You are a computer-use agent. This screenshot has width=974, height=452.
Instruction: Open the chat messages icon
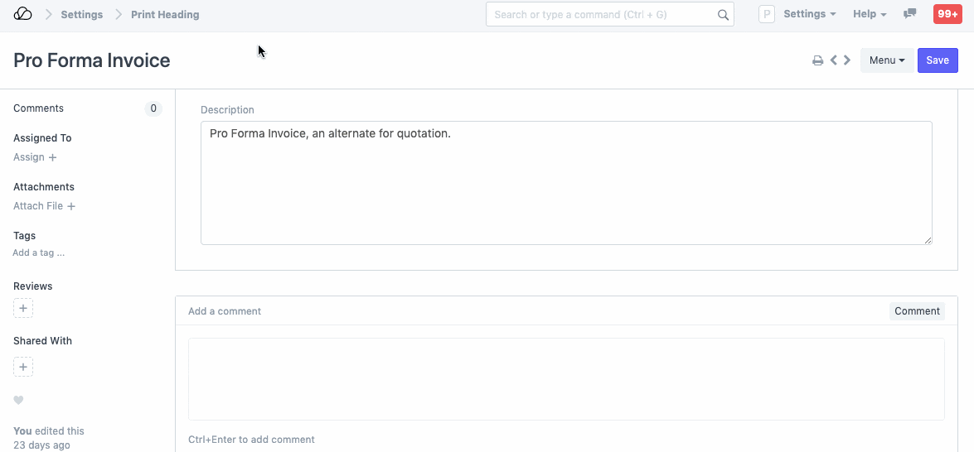(x=910, y=14)
